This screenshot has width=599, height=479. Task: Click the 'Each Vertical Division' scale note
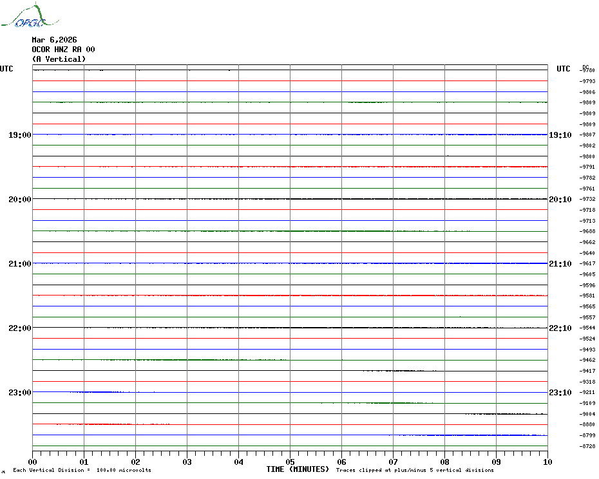click(82, 470)
